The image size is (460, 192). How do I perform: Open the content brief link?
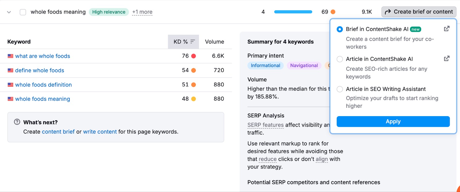tap(58, 132)
